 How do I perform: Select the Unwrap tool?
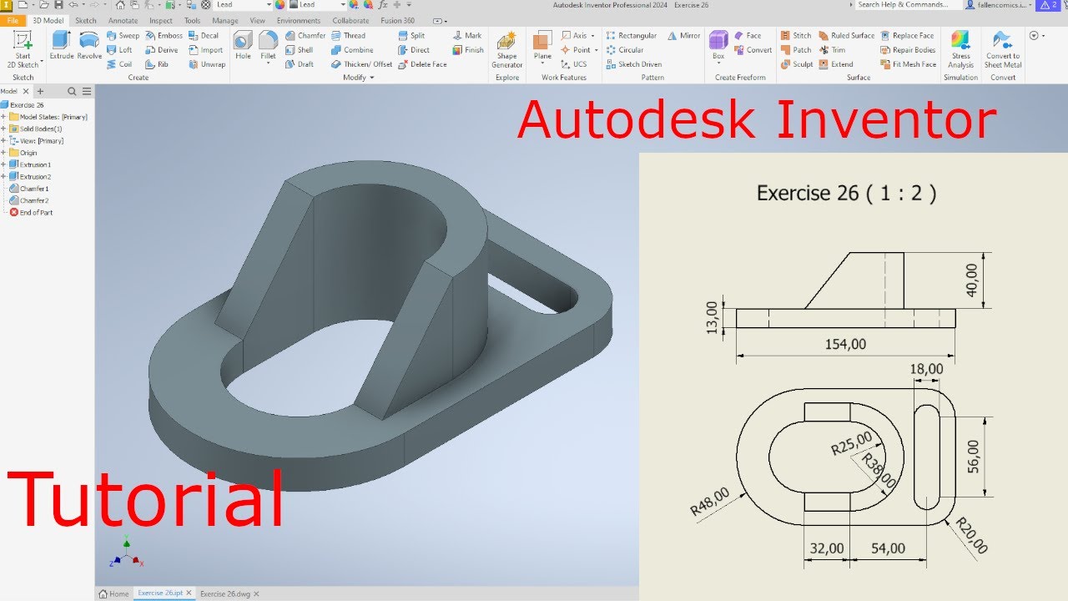tap(206, 64)
